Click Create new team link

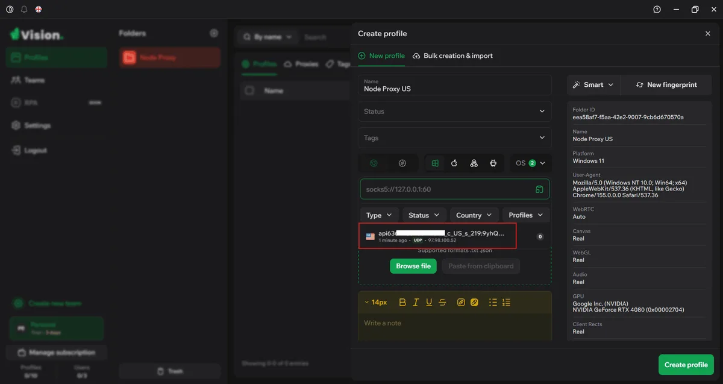48,303
